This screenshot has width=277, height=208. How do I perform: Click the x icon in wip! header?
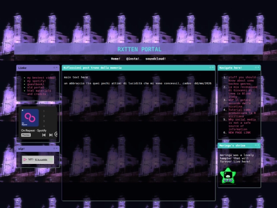click(x=57, y=148)
